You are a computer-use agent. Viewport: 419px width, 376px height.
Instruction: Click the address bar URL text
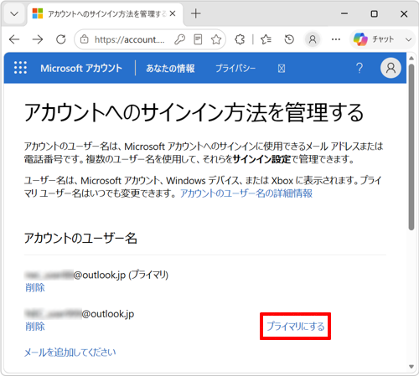(x=130, y=39)
